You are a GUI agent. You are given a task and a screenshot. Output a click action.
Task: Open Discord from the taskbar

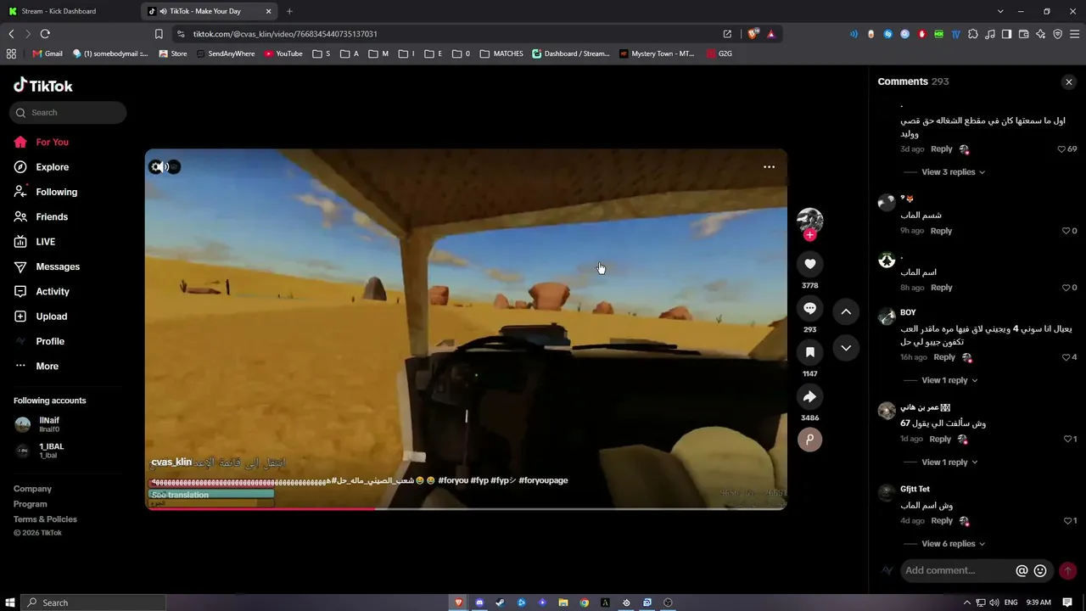click(x=479, y=603)
